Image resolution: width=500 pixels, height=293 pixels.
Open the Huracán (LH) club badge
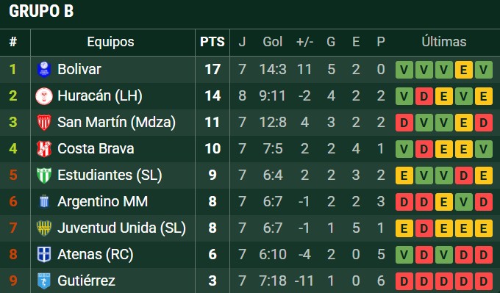tap(44, 96)
